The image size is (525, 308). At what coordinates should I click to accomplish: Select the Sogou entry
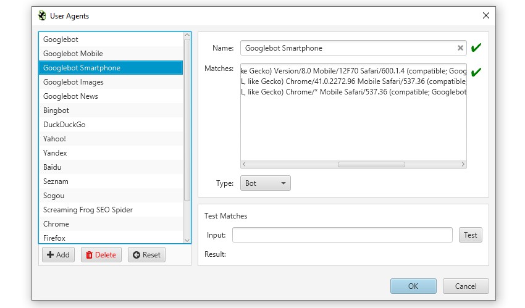pos(111,196)
